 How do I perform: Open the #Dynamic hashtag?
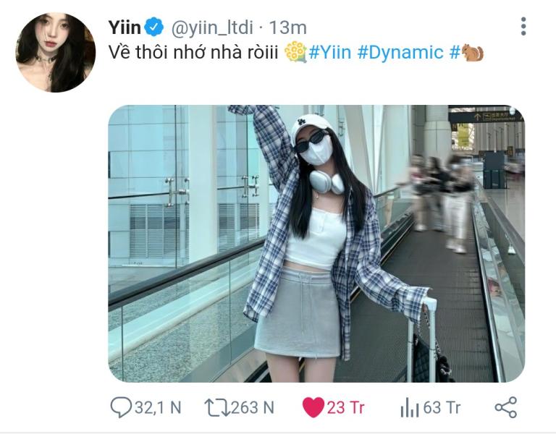400,52
